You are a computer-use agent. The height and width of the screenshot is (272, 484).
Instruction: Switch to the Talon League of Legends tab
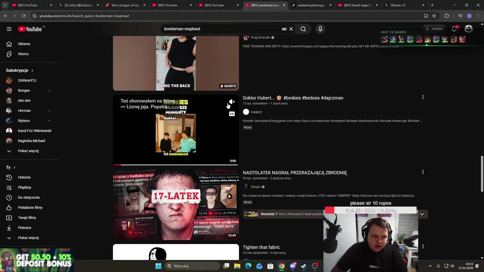pos(125,5)
